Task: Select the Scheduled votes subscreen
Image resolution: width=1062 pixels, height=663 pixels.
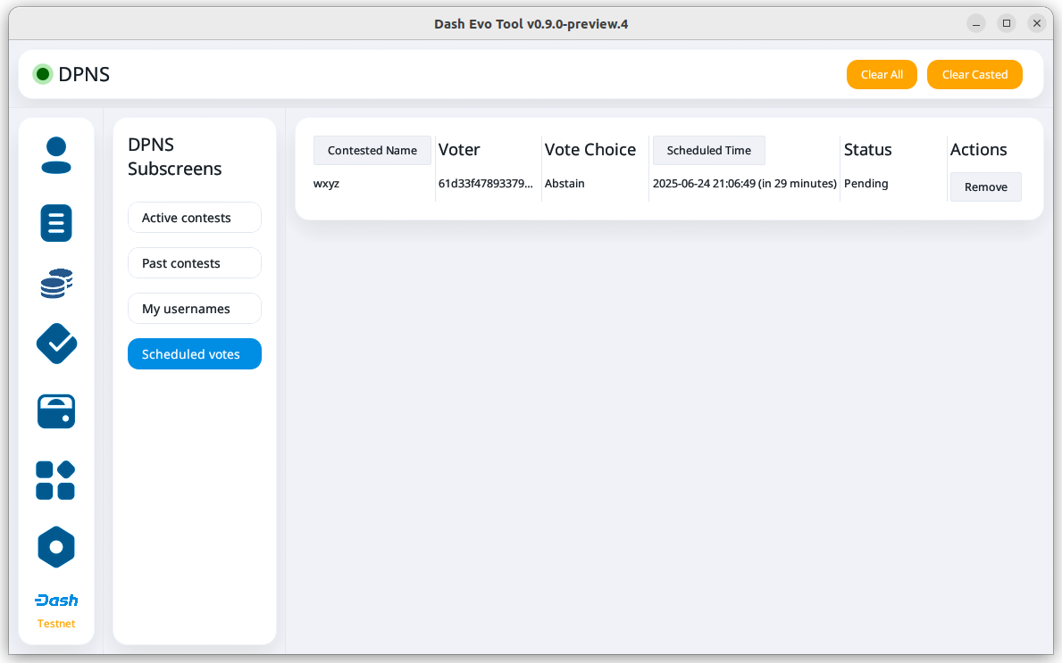Action: (x=195, y=354)
